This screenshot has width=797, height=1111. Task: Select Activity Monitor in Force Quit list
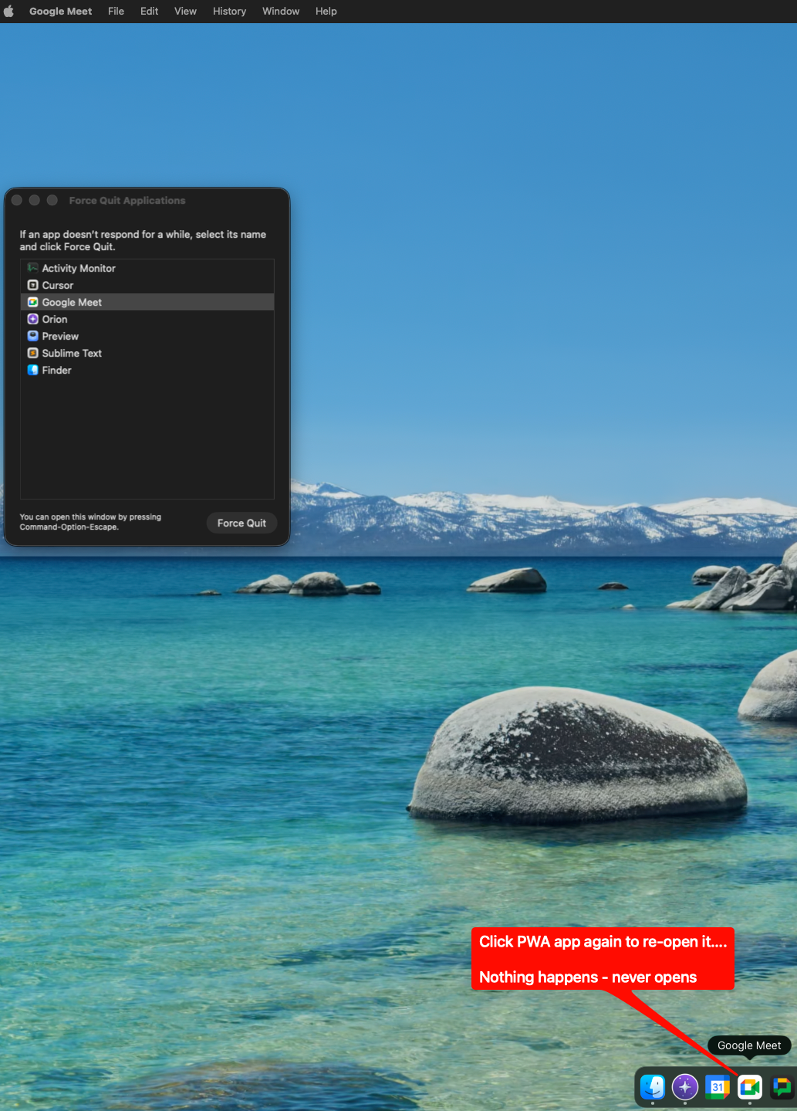coord(79,268)
